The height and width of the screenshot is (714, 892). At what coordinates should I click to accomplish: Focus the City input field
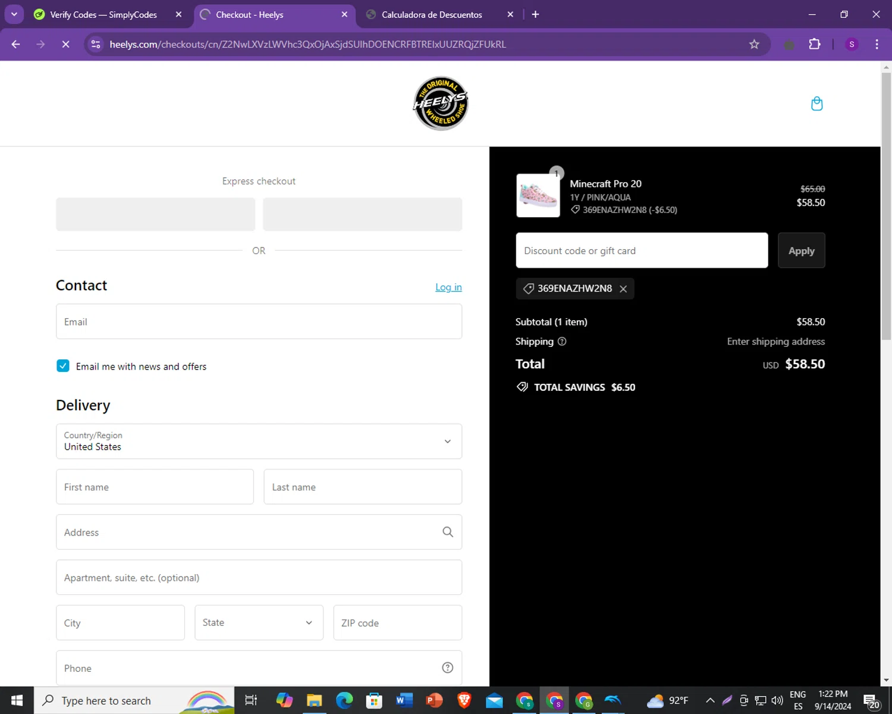[x=120, y=622]
